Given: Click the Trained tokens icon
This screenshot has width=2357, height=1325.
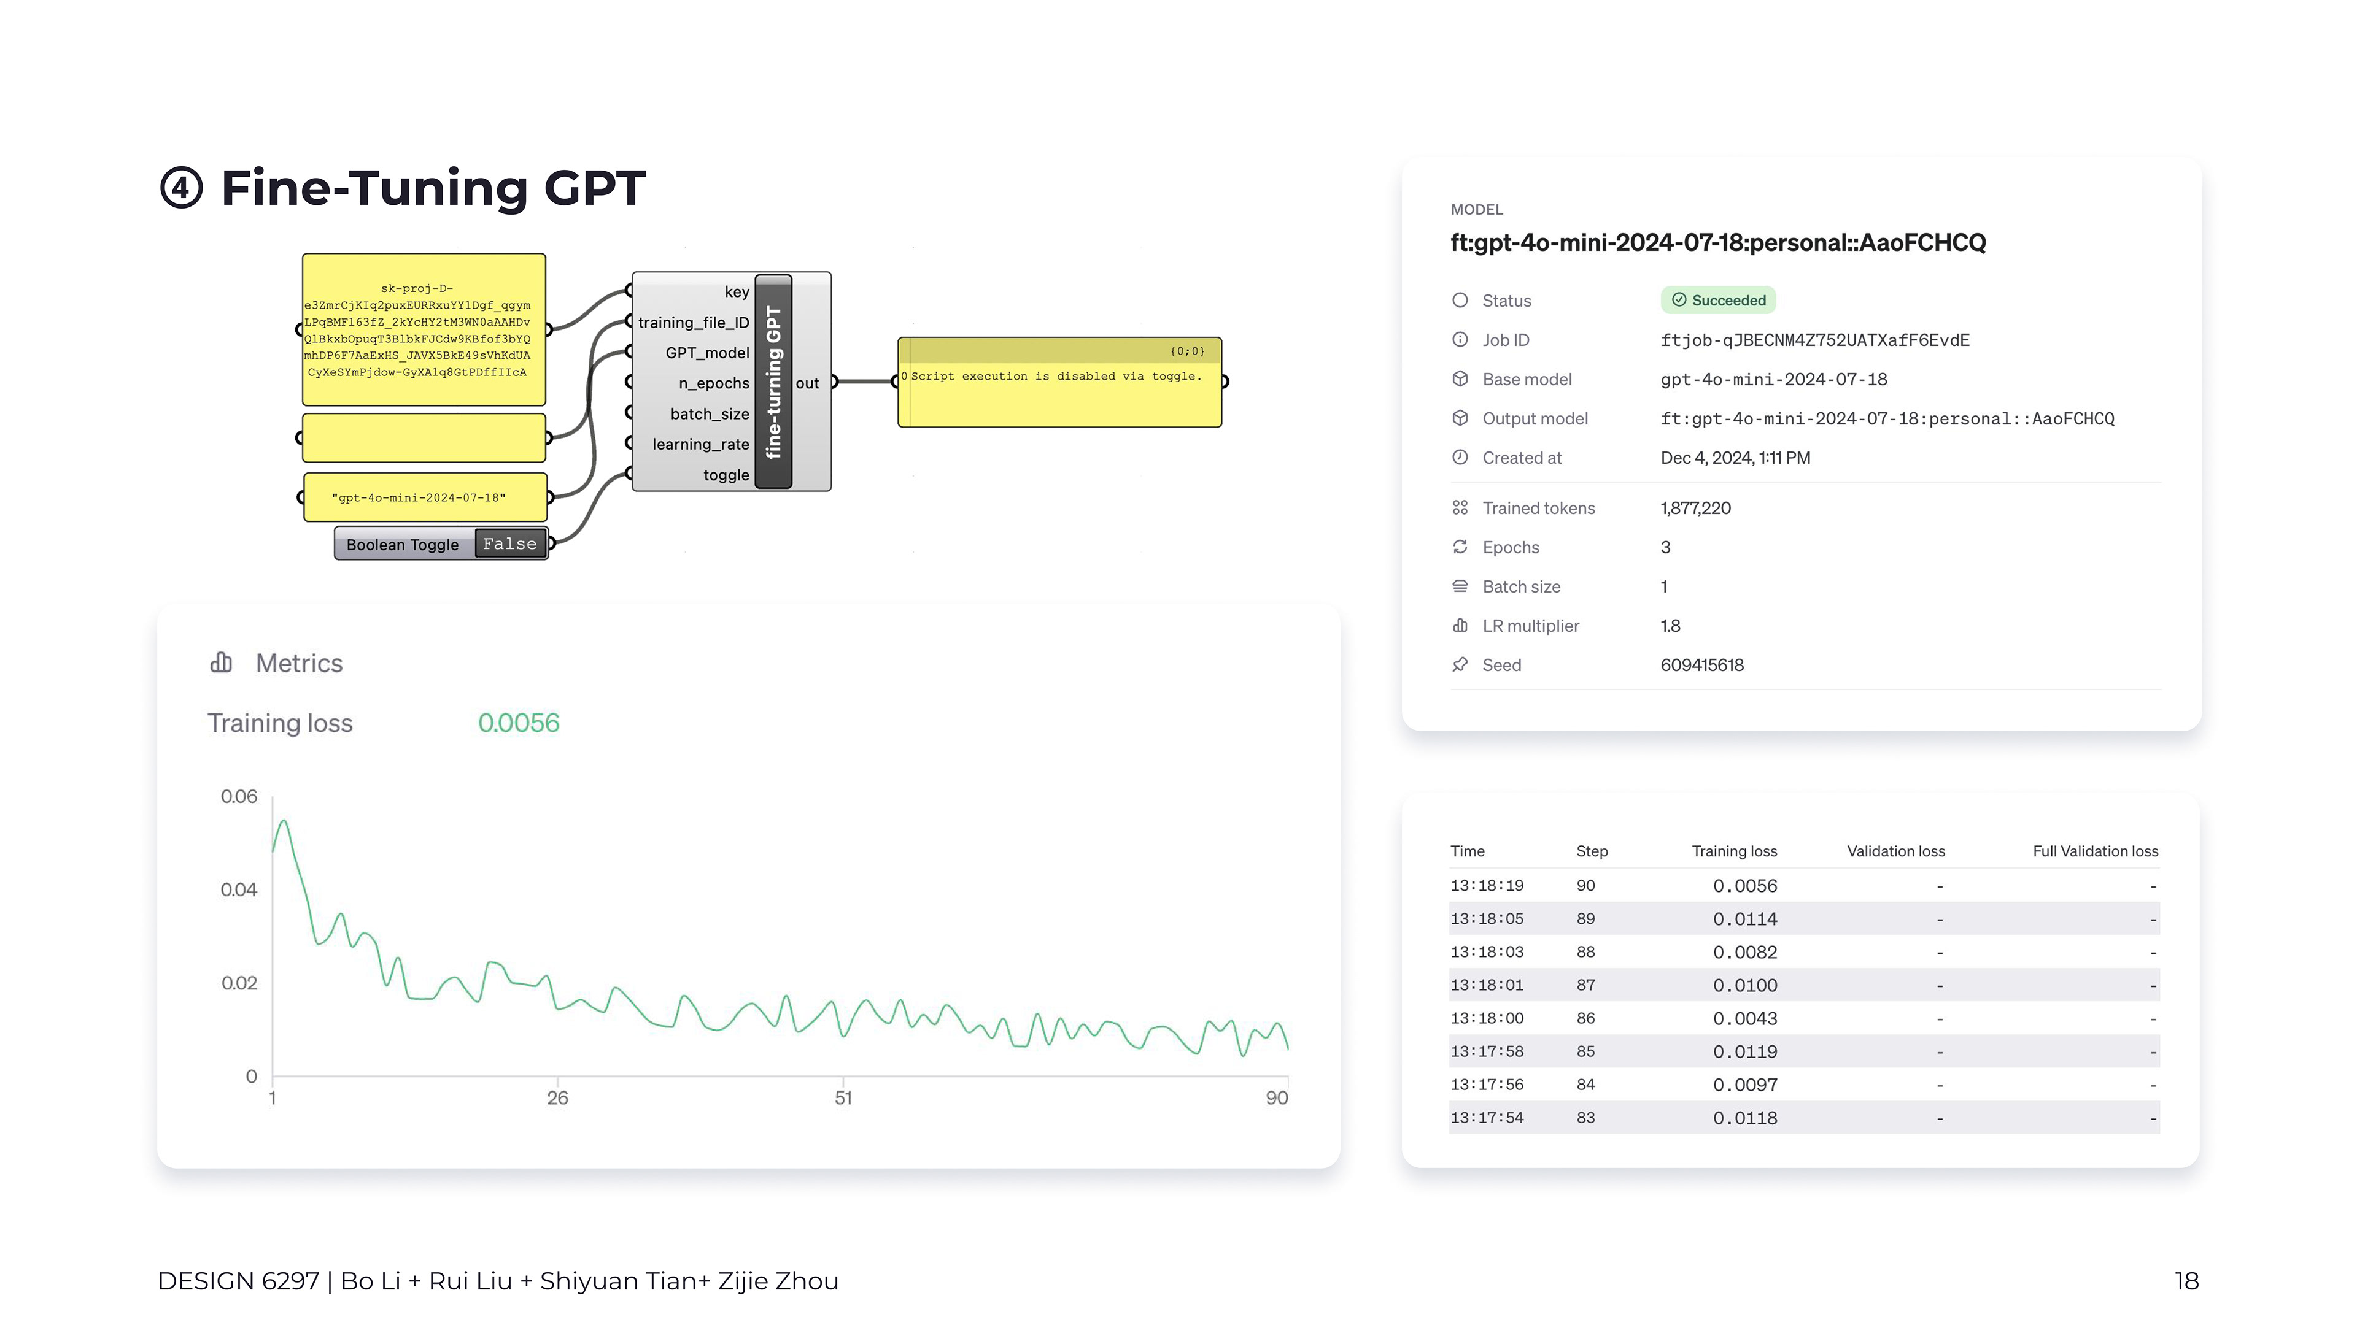Looking at the screenshot, I should 1460,507.
